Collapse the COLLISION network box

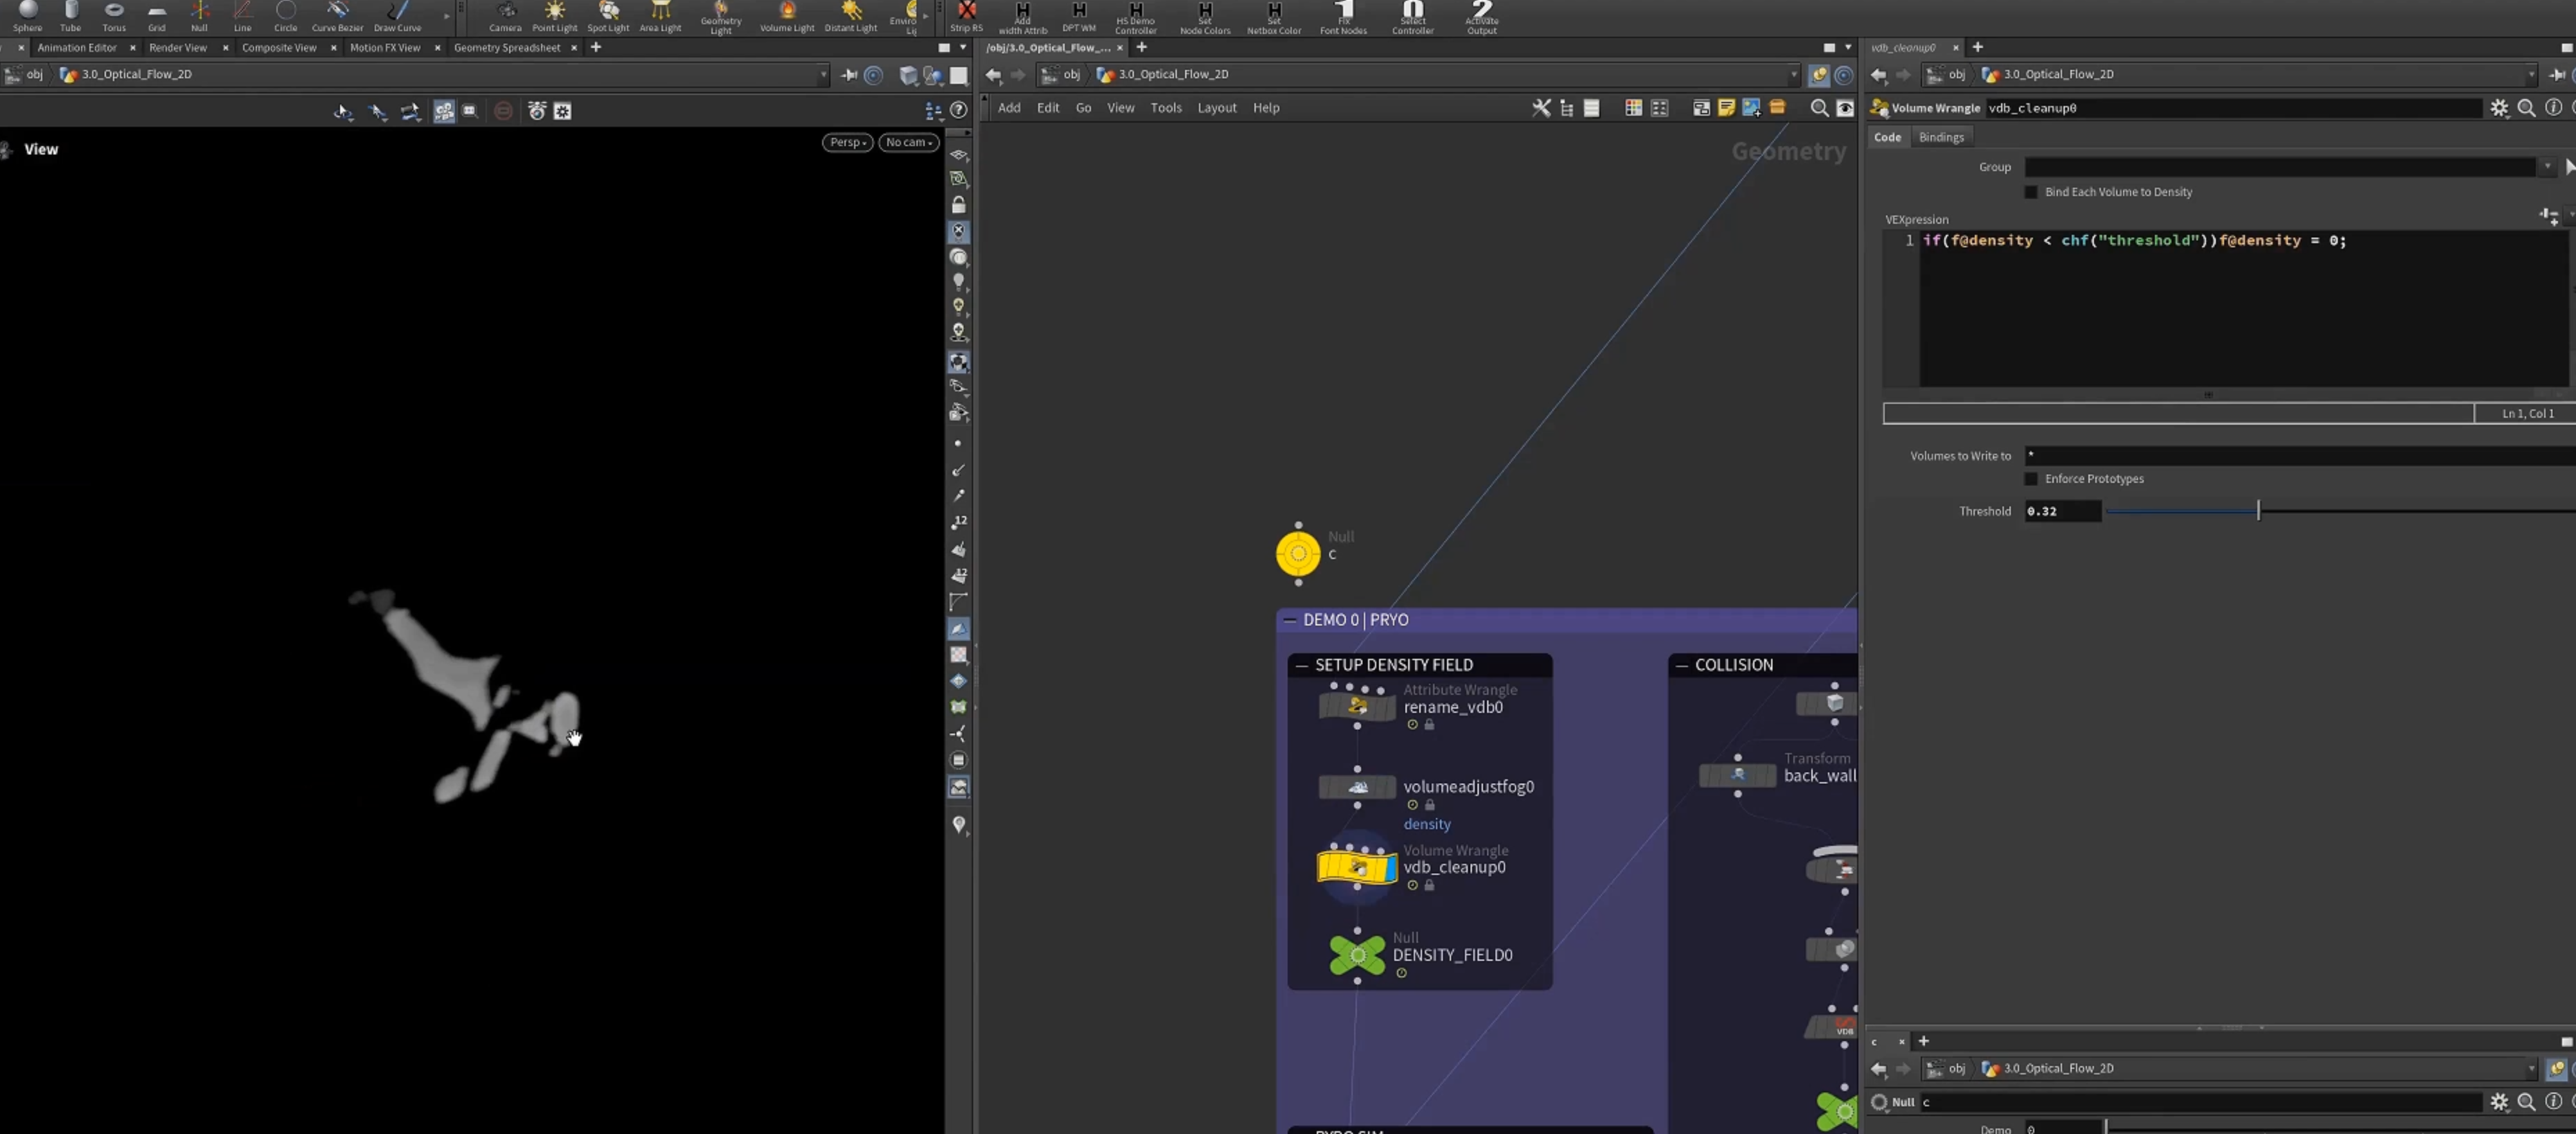coord(1681,665)
